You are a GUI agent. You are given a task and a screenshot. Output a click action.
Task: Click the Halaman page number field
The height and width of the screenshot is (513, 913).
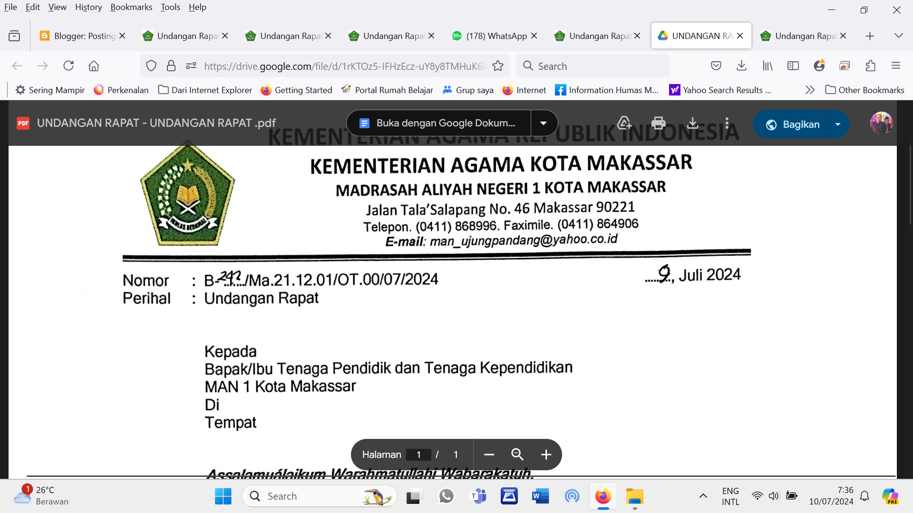click(418, 455)
